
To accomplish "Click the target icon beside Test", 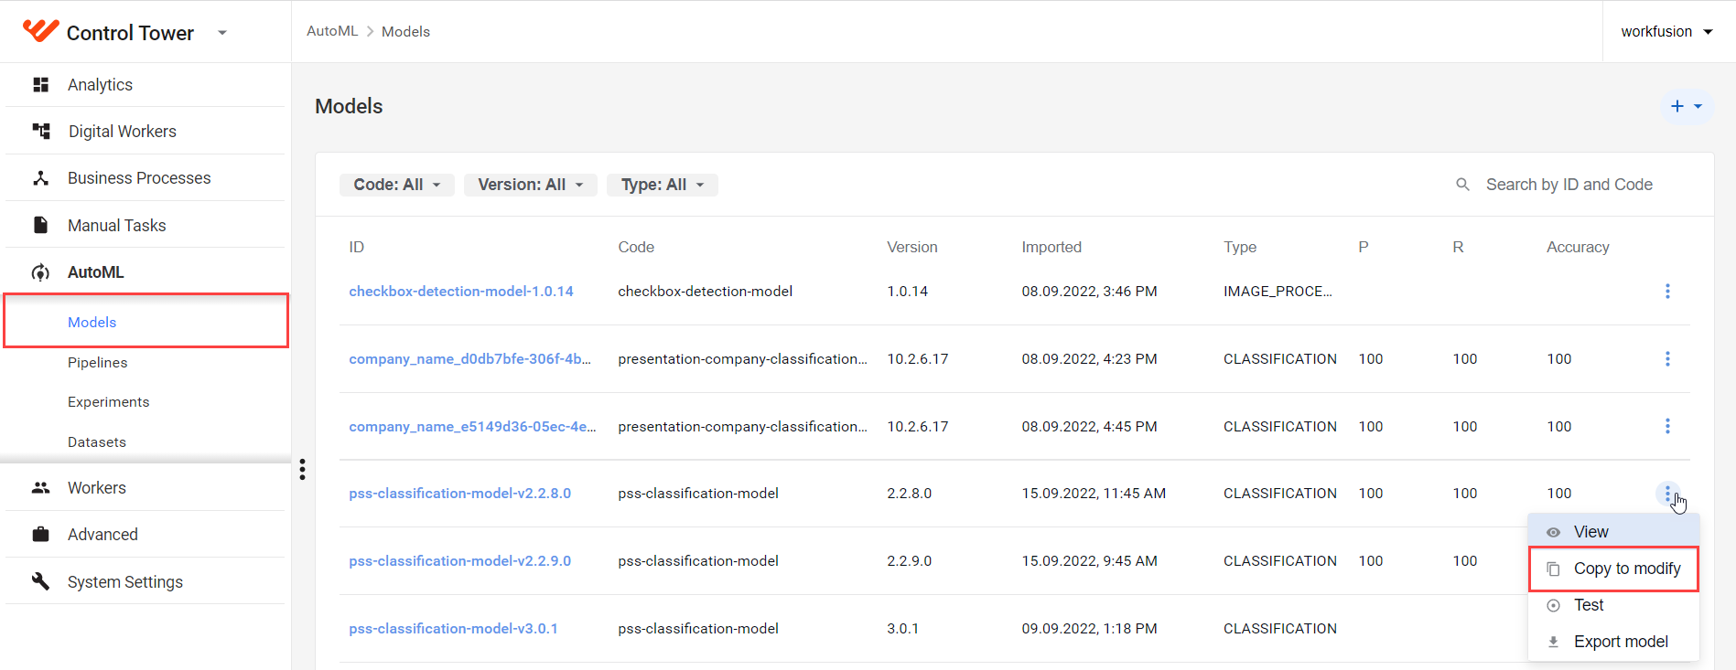I will point(1553,605).
